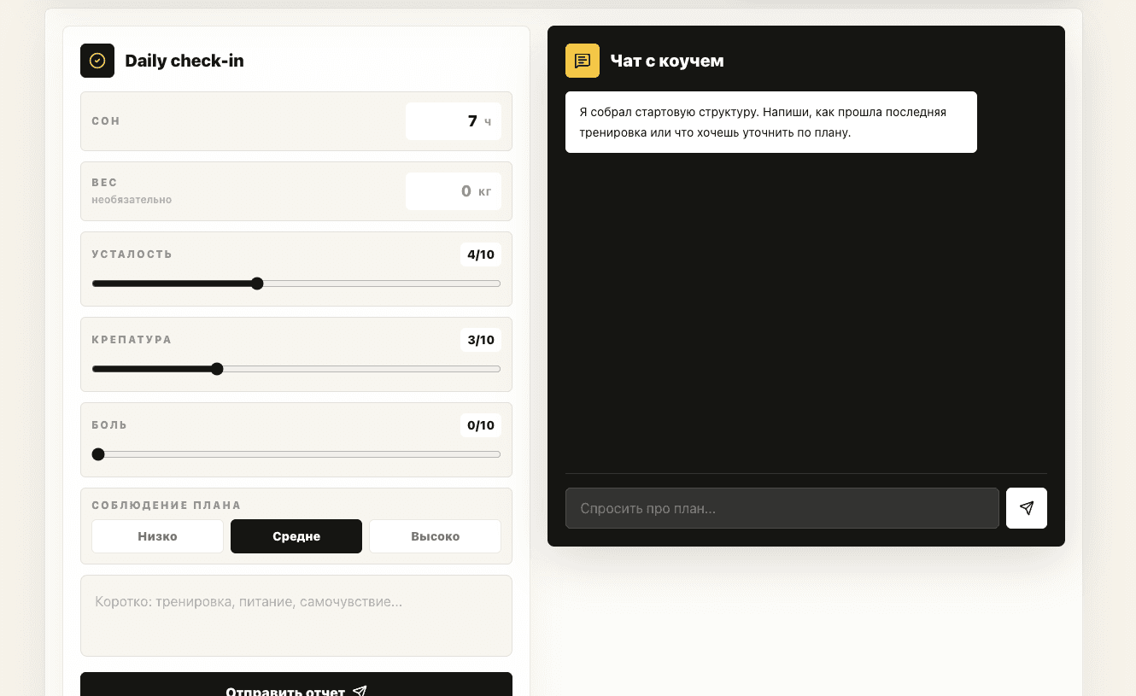Click the Боль slider handle

coord(98,454)
